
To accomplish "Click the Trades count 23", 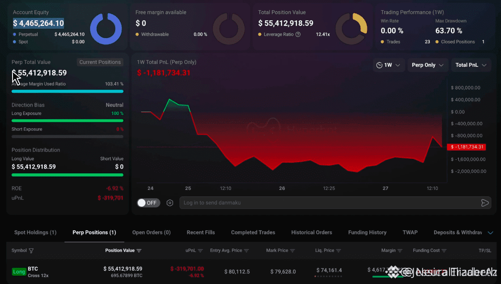I will [x=427, y=42].
